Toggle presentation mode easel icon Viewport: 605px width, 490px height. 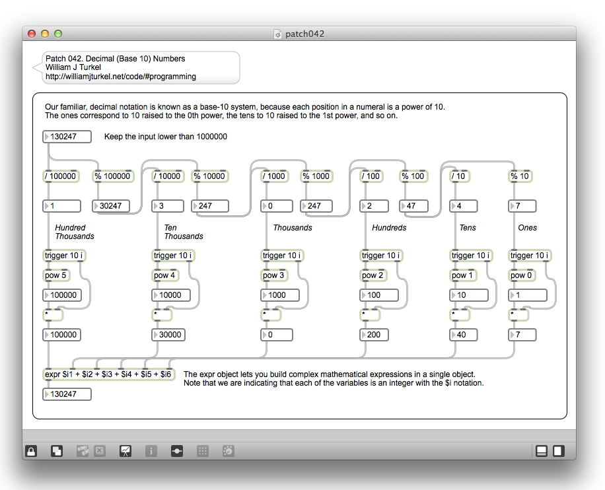pyautogui.click(x=125, y=451)
